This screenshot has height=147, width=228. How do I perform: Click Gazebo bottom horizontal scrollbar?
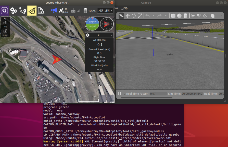click(x=147, y=98)
